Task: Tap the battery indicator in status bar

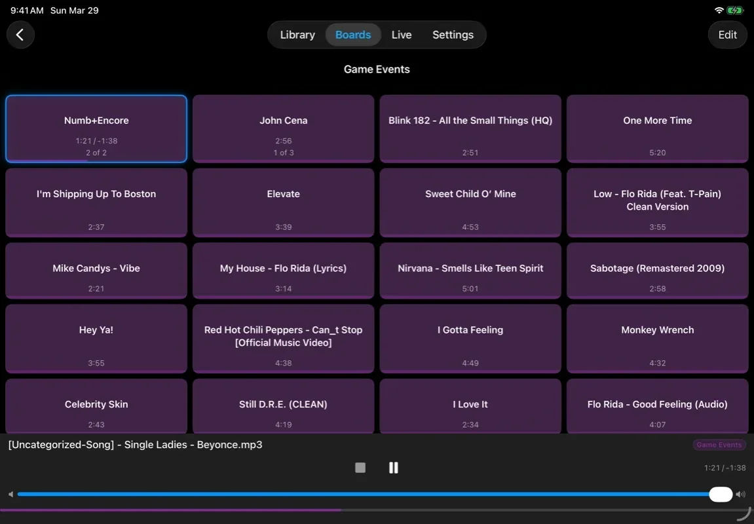Action: [734, 10]
